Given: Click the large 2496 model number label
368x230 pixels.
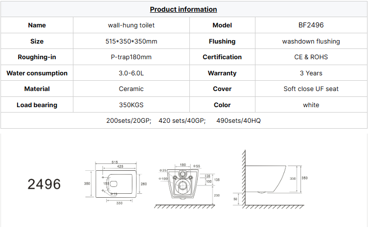Looking at the screenshot, I should click(x=44, y=184).
